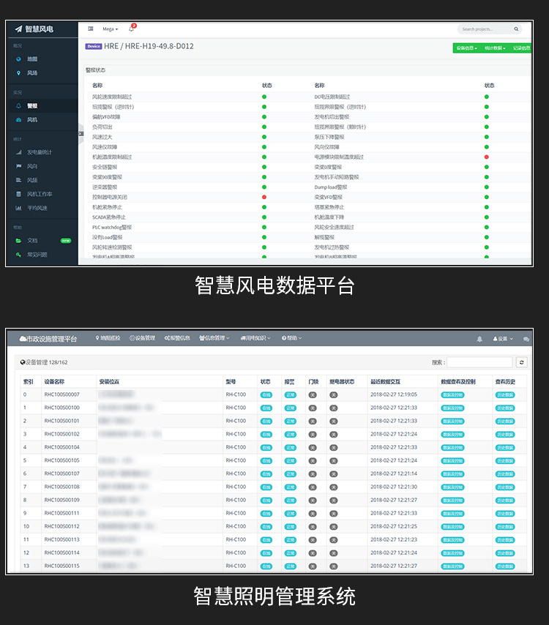
Task: Toggle the 门锁 关 badge for RHC100S00007
Action: (x=313, y=394)
